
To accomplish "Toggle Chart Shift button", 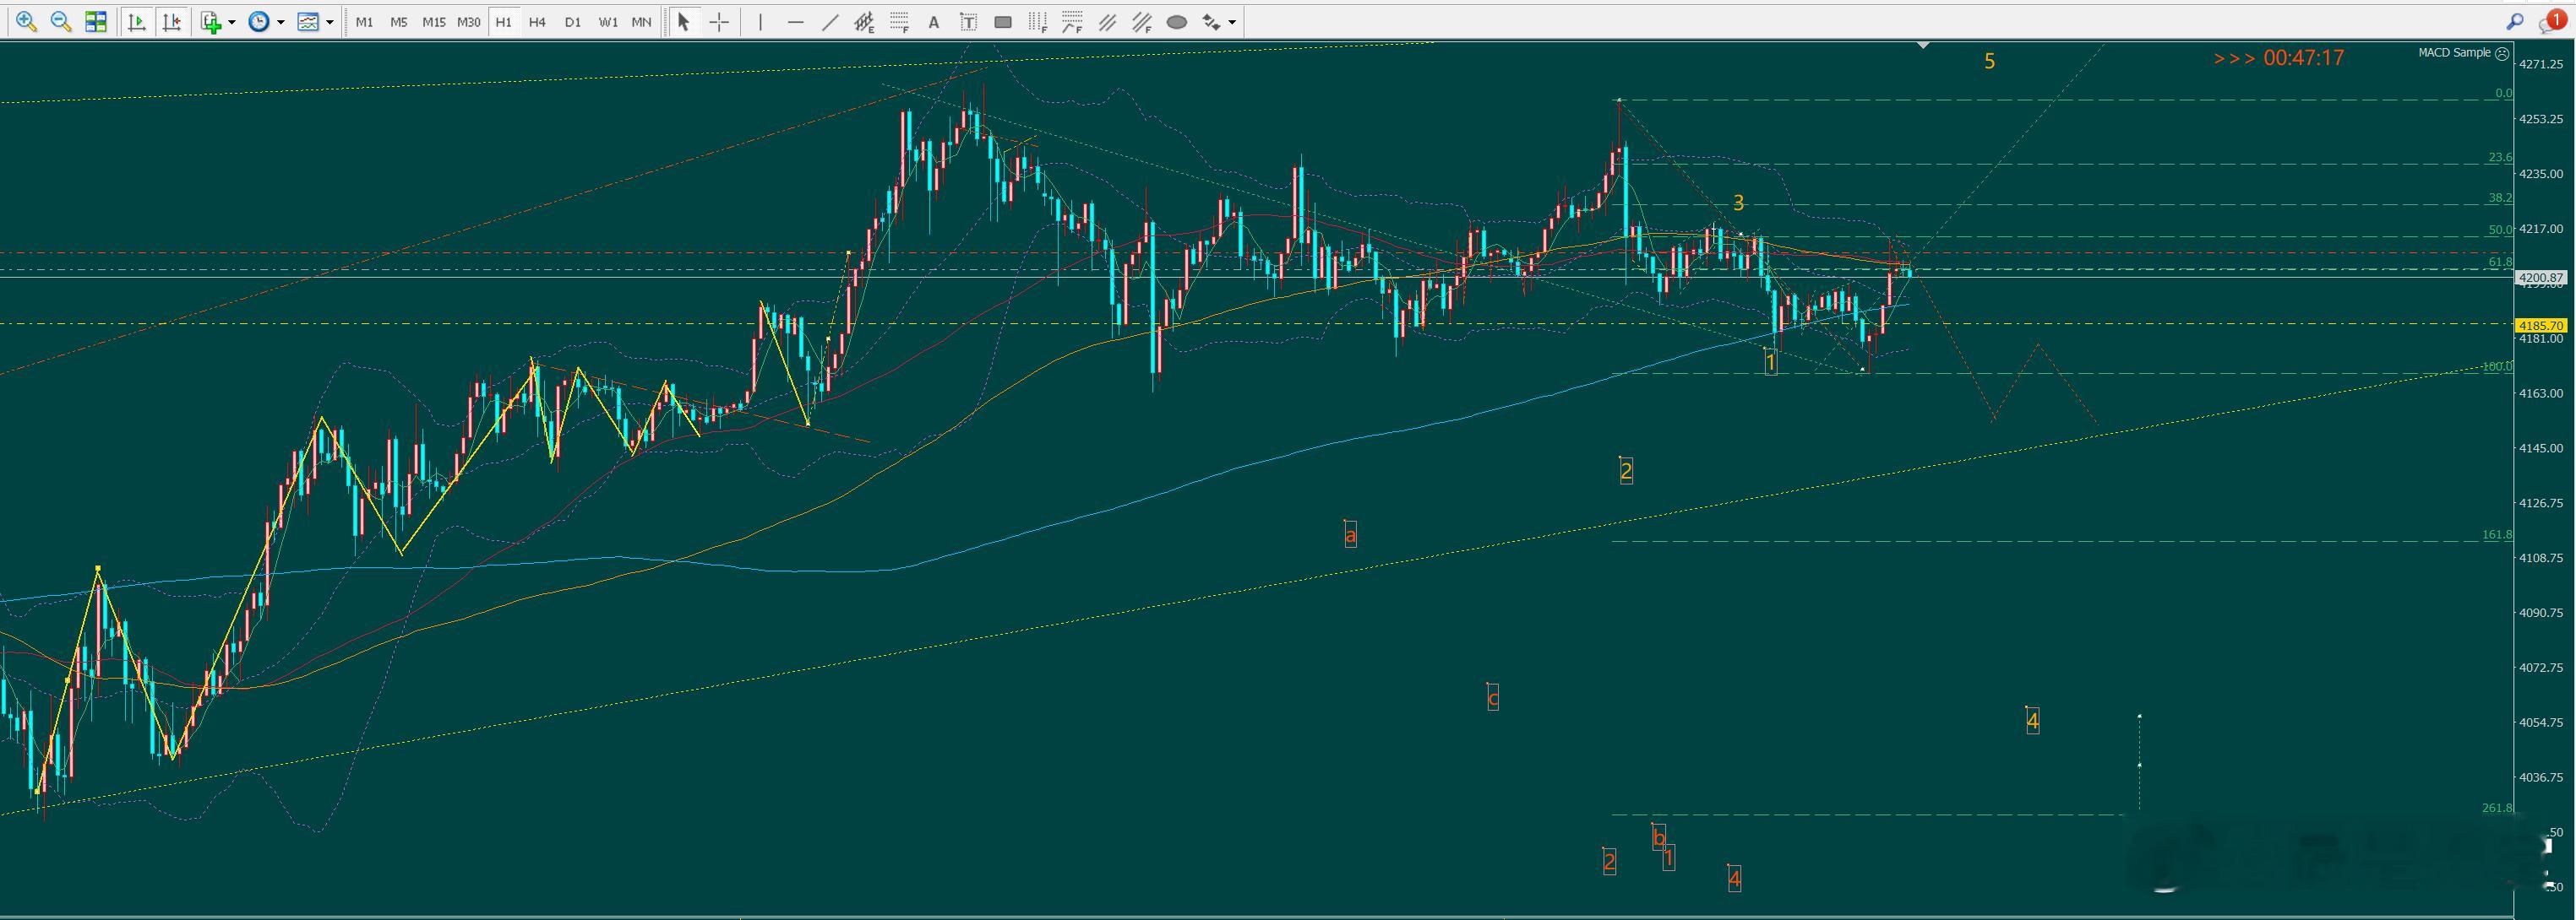I will [172, 21].
